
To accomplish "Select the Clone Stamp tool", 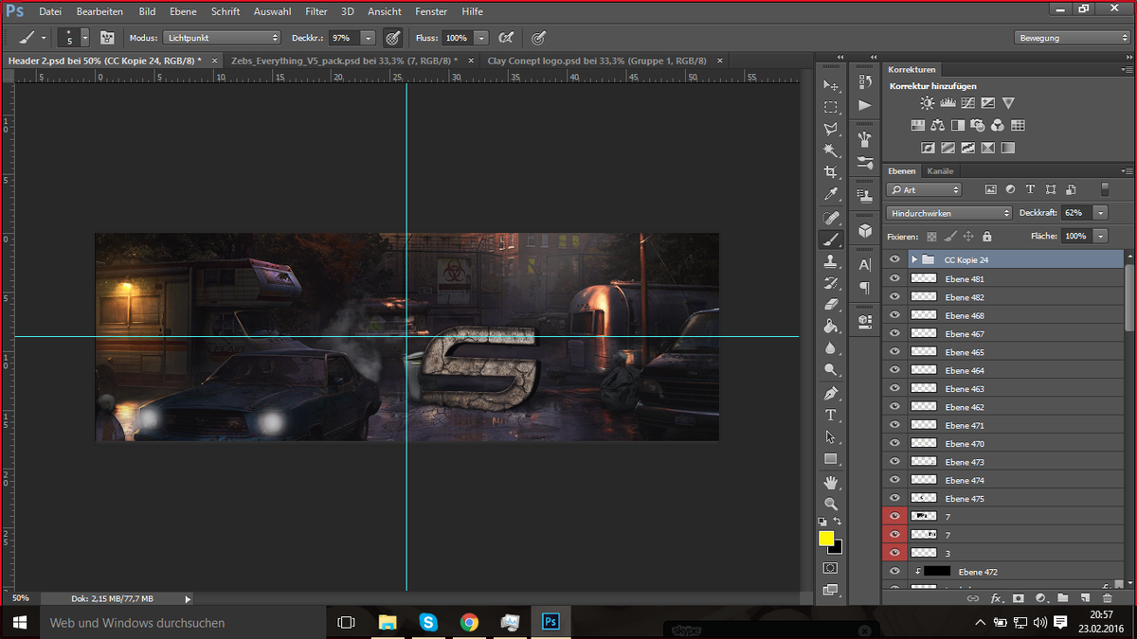I will 831,261.
